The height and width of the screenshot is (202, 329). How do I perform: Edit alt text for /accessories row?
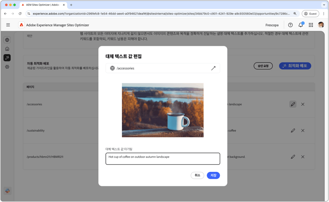(x=293, y=104)
